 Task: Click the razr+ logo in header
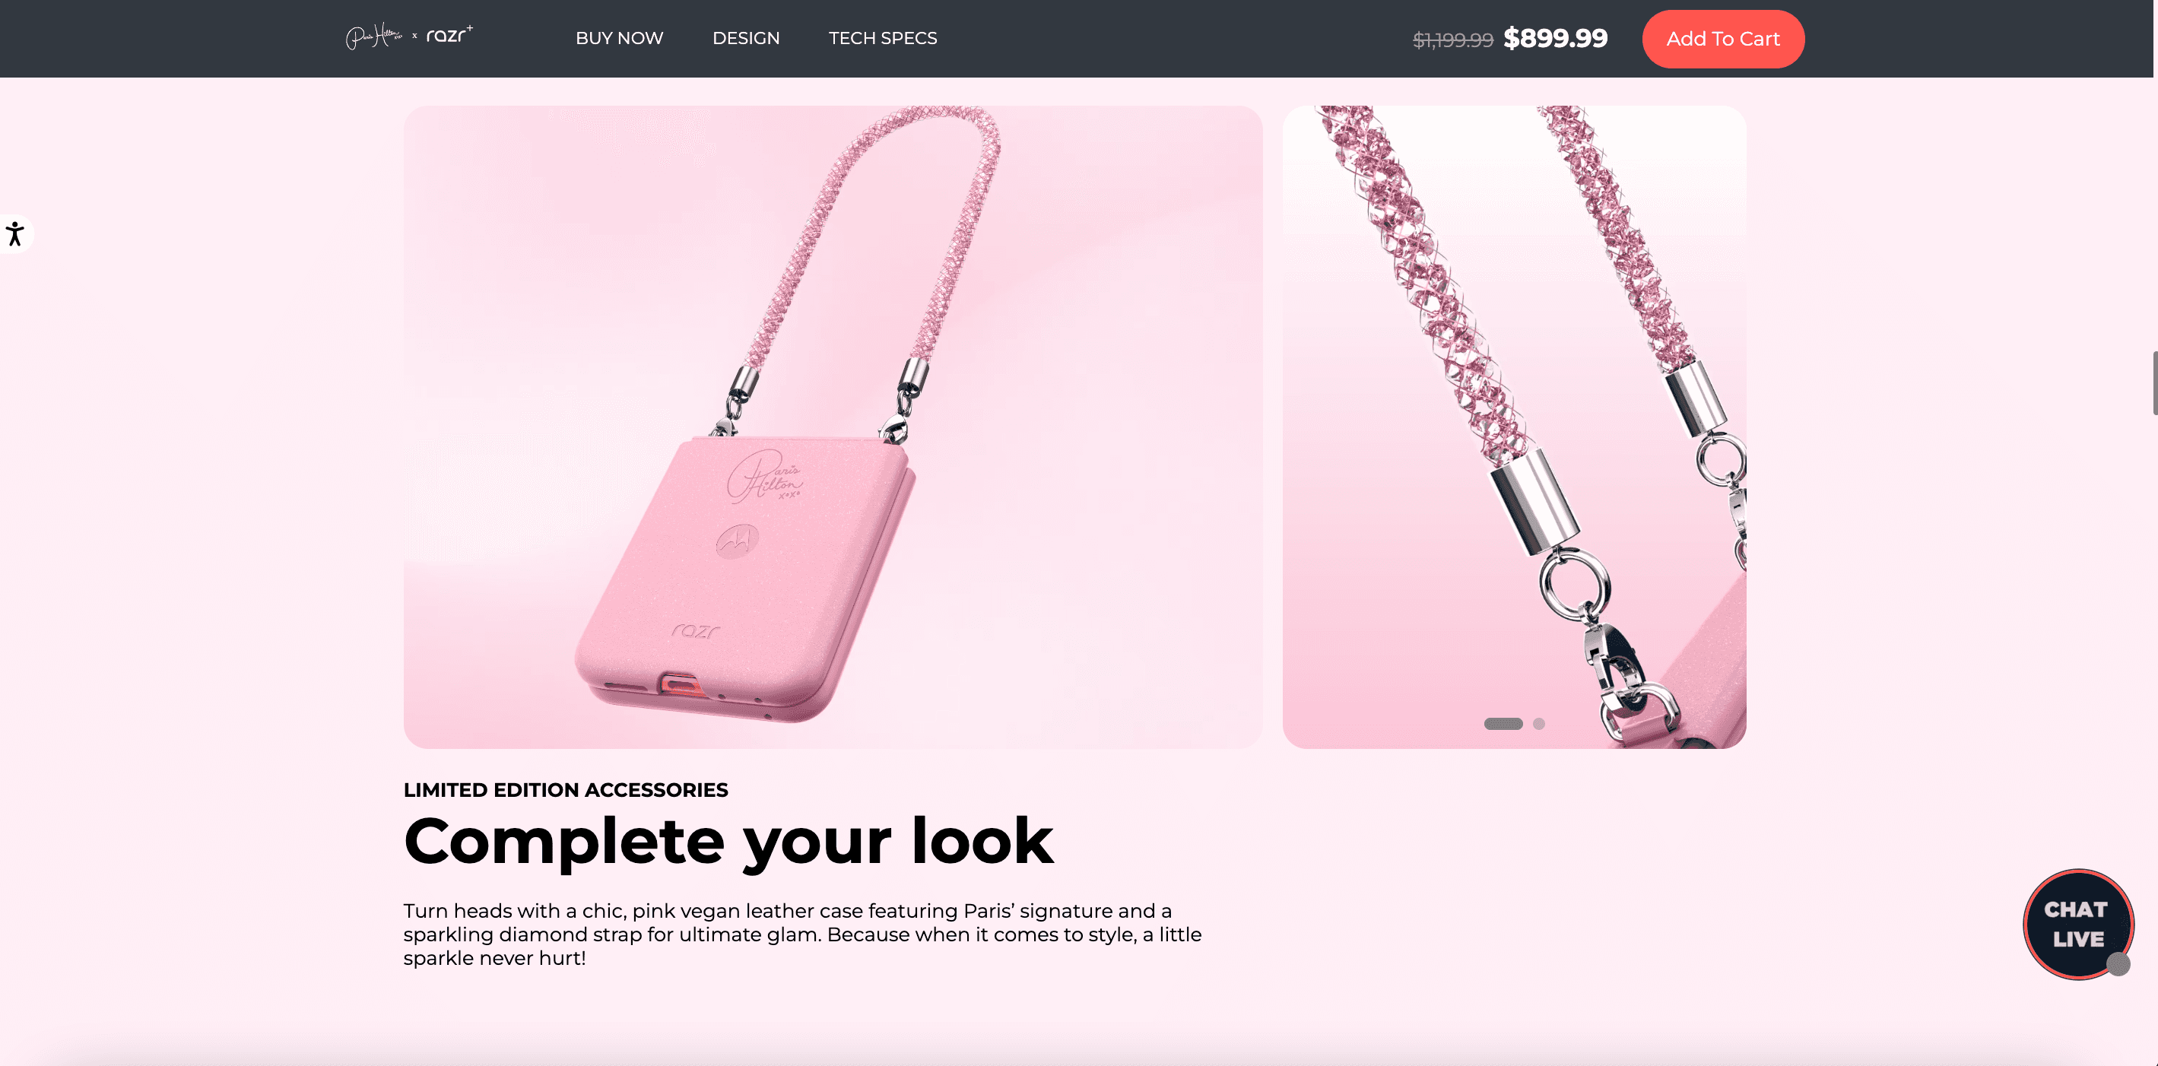450,35
